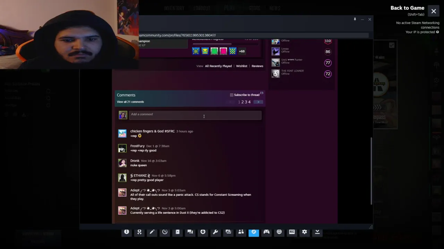Image resolution: width=444 pixels, height=249 pixels.
Task: Open the Wishlist link
Action: click(241, 66)
